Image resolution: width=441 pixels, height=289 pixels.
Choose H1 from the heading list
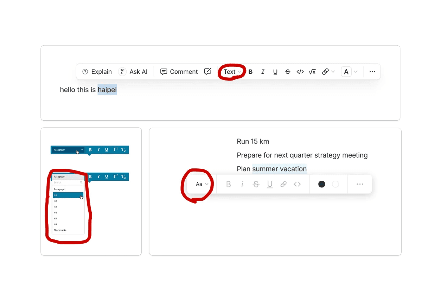[x=68, y=195]
